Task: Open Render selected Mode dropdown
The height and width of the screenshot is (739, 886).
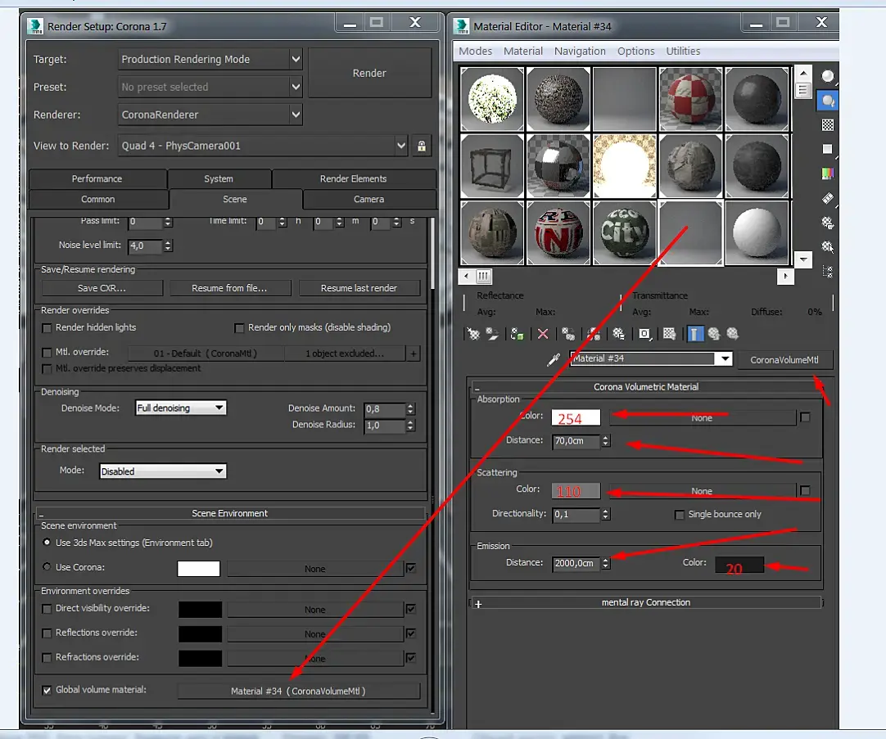Action: point(163,471)
